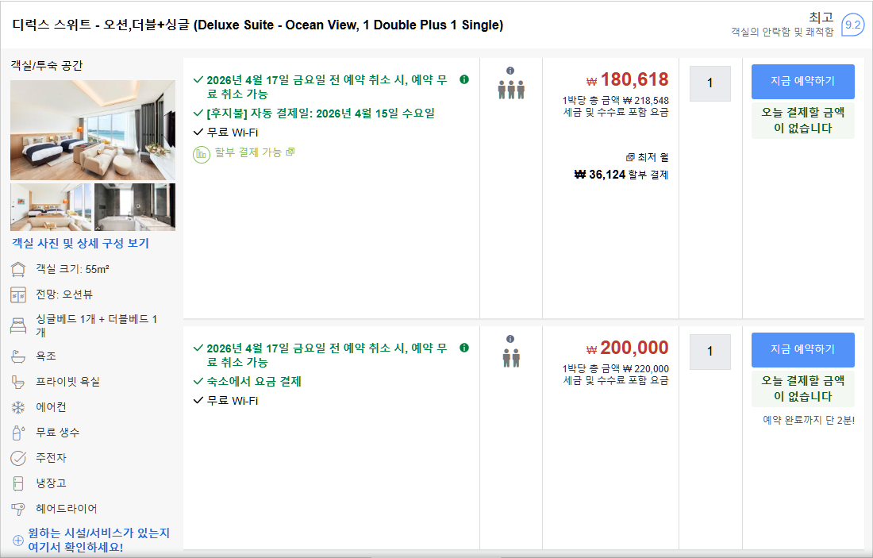The height and width of the screenshot is (558, 873).
Task: Open the bathroom thumbnail photo
Action: pos(135,207)
